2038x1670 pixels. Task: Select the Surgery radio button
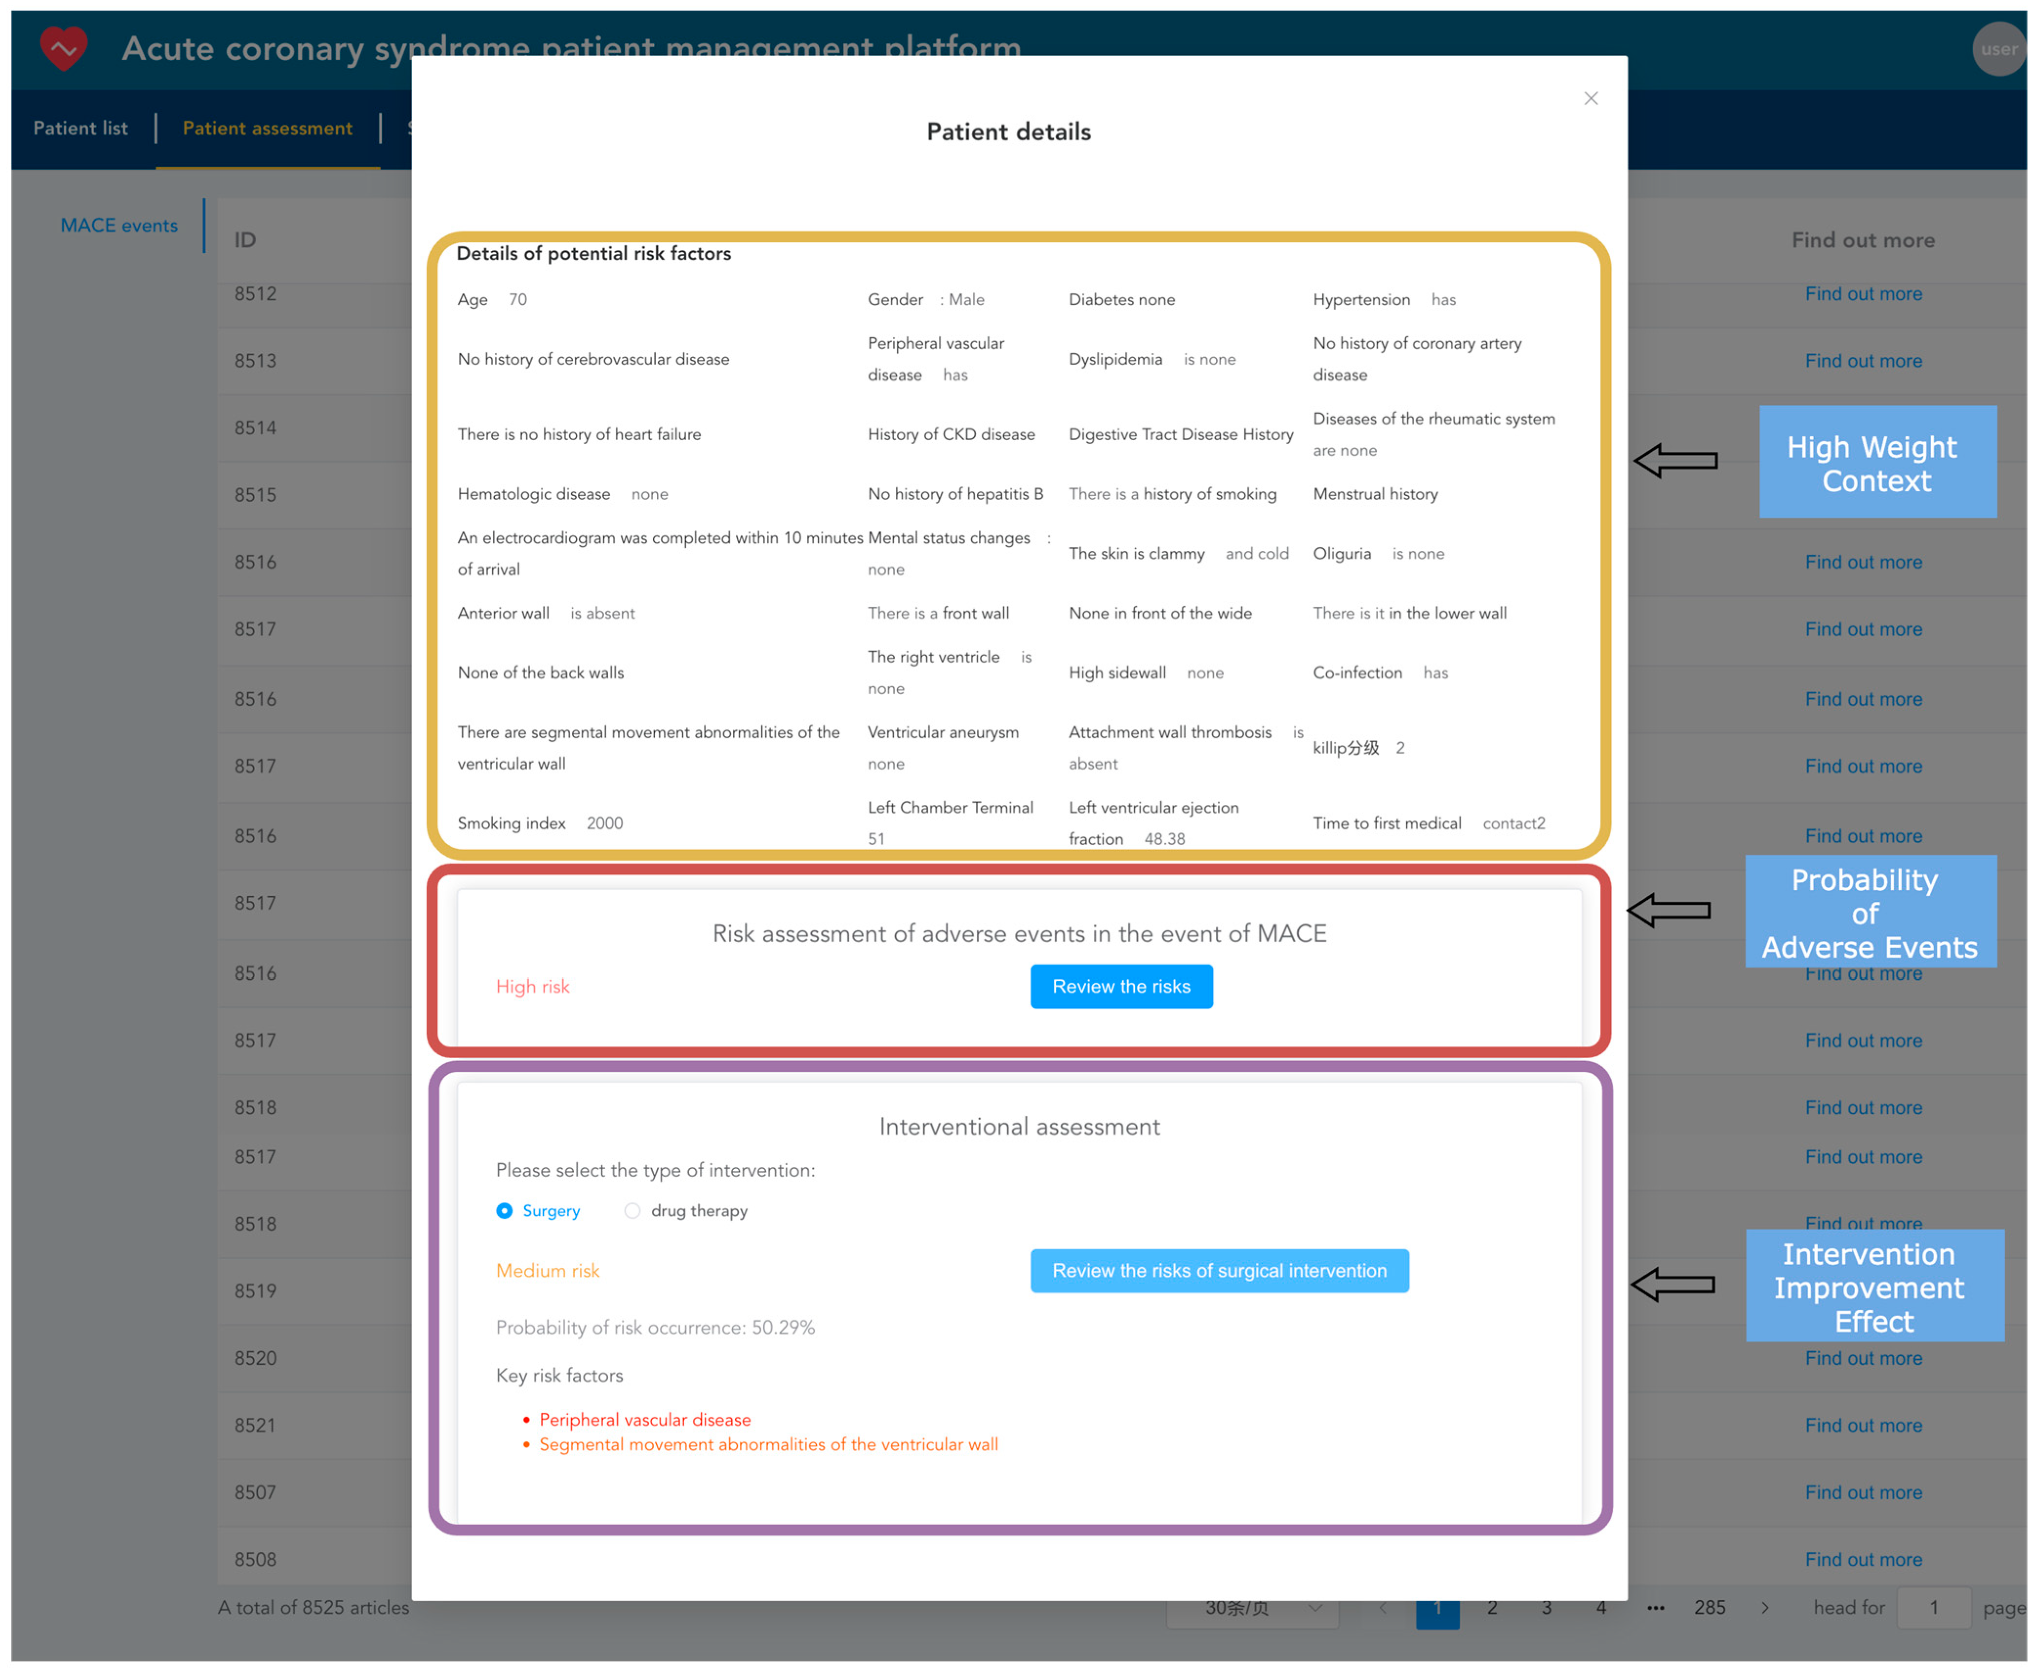[504, 1210]
